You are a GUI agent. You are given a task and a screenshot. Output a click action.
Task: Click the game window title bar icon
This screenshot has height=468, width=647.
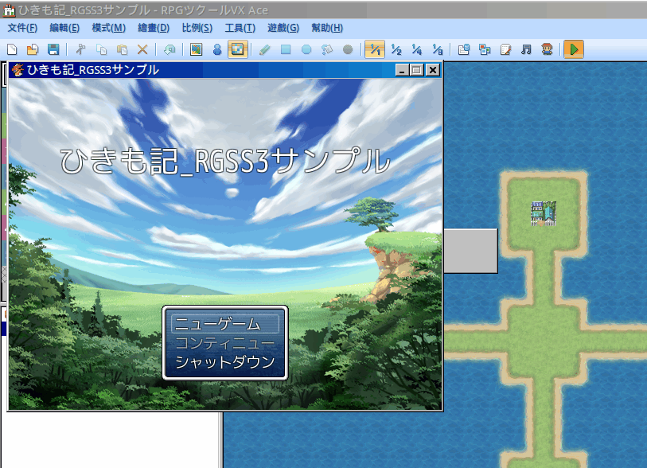[x=18, y=70]
